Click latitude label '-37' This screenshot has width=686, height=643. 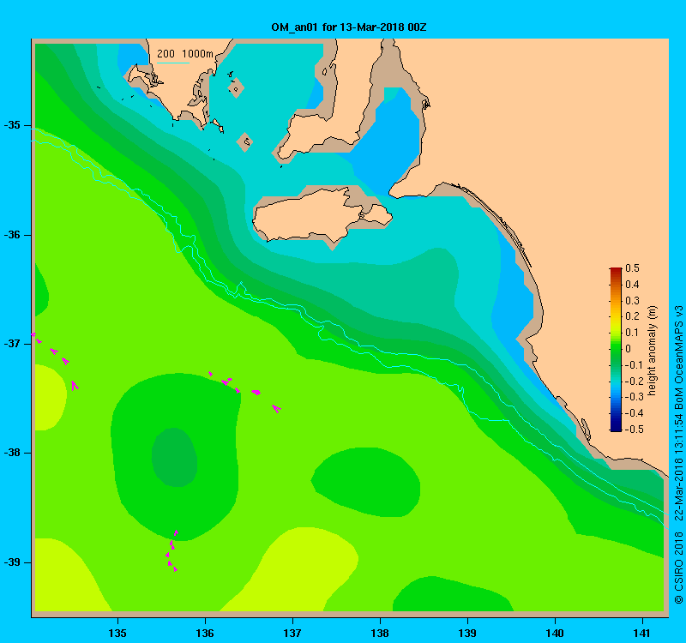(12, 344)
